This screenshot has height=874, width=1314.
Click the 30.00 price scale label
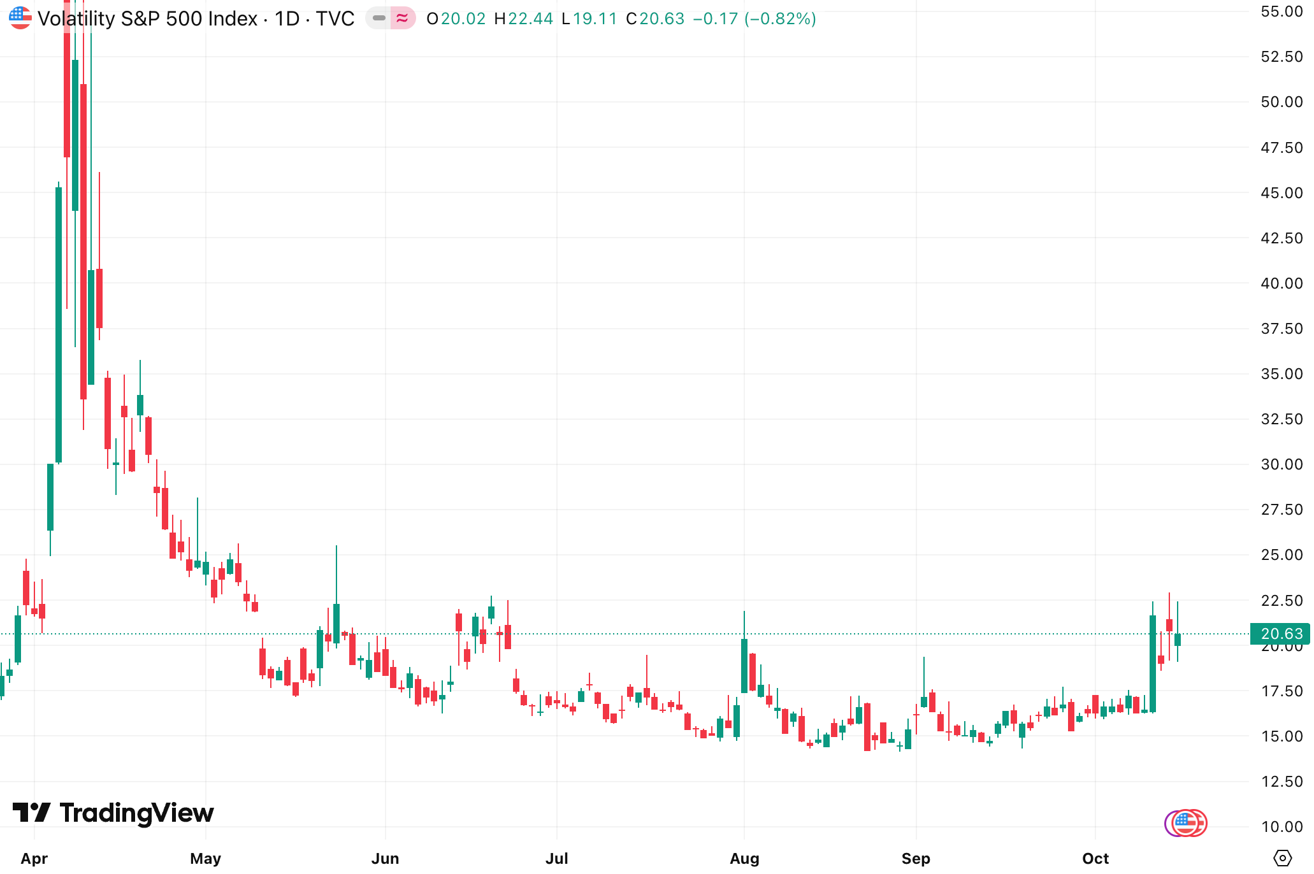(x=1282, y=464)
